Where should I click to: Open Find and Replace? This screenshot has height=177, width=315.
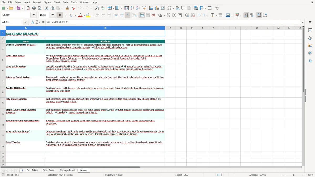point(97,8)
